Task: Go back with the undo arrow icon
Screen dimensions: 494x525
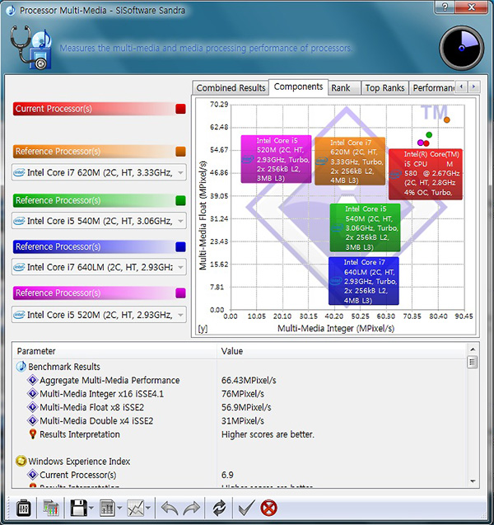Action: (x=170, y=509)
